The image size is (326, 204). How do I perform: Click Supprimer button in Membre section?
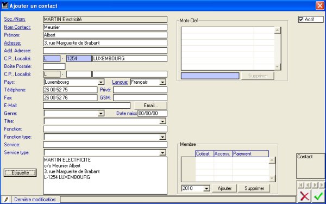254,188
